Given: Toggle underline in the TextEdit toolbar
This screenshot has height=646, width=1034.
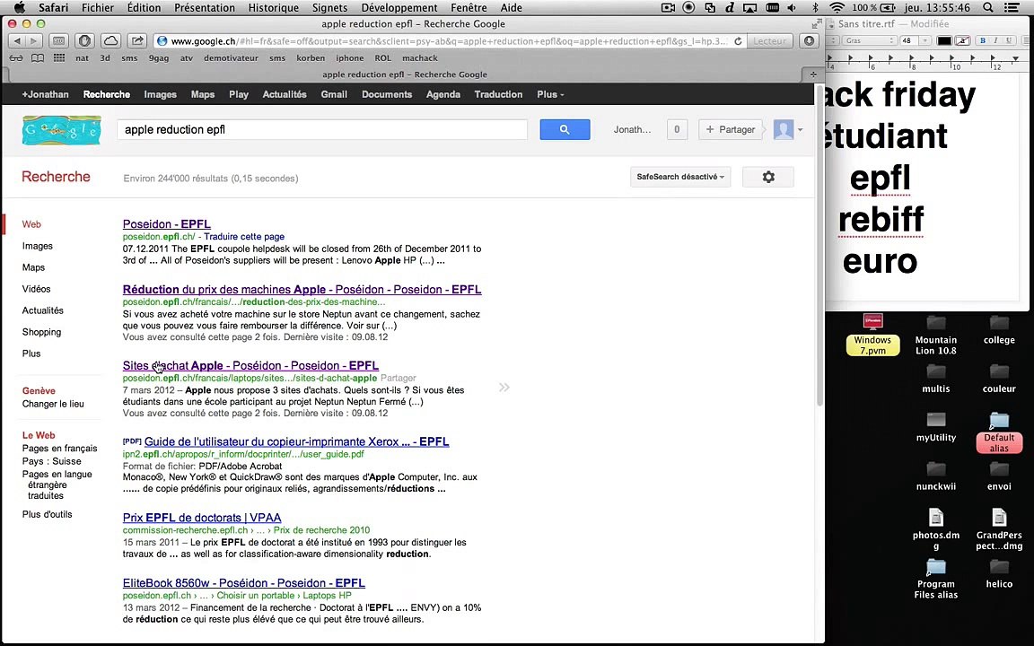Looking at the screenshot, I should (1008, 41).
